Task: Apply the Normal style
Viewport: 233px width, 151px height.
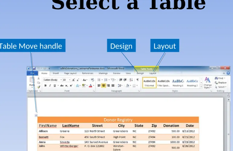Action: click(149, 83)
